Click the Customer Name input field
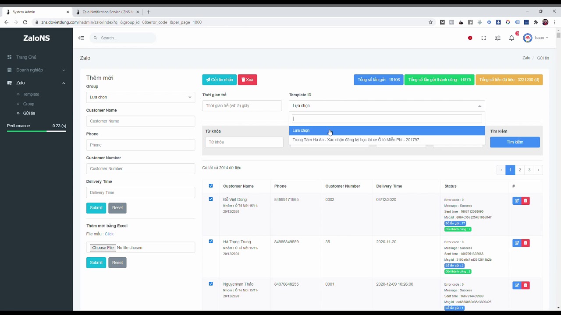The width and height of the screenshot is (561, 315). point(141,121)
